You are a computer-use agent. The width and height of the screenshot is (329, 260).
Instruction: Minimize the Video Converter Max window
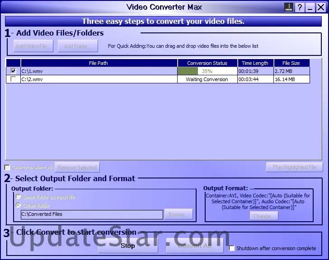tap(310, 7)
